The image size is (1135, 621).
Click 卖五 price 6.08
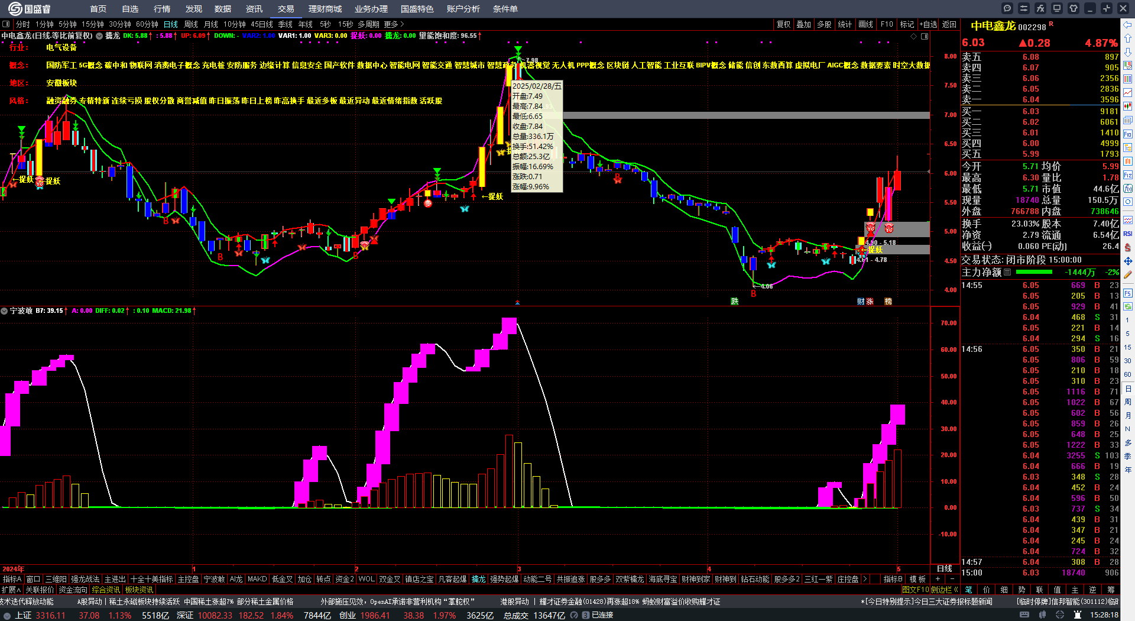[1031, 57]
